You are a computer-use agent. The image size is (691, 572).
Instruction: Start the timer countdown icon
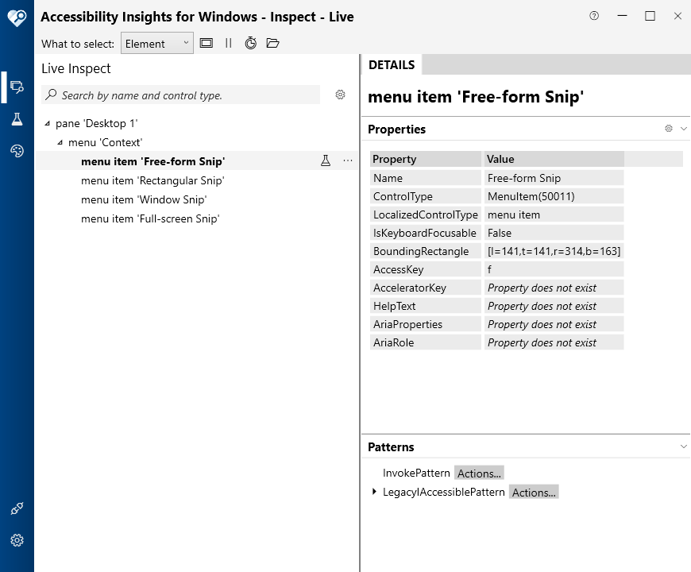[251, 43]
